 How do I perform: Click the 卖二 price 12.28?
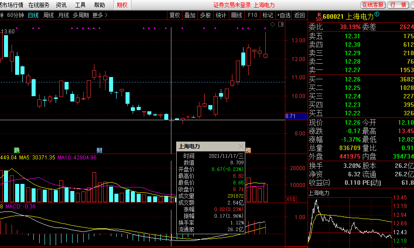[x=353, y=61]
